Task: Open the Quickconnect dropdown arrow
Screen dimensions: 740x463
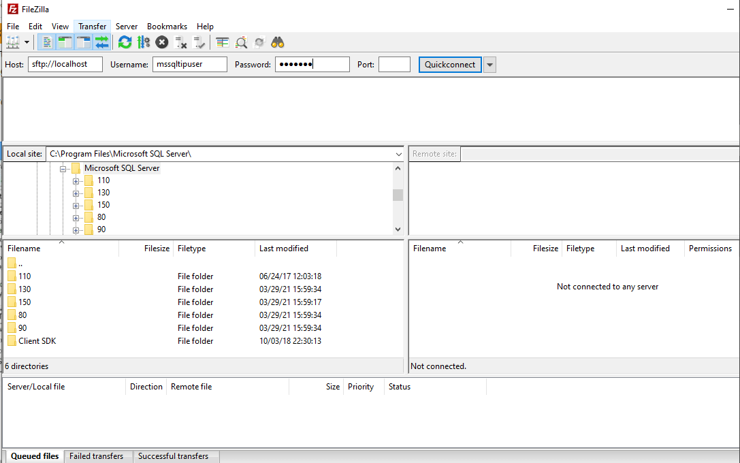Action: [x=489, y=64]
